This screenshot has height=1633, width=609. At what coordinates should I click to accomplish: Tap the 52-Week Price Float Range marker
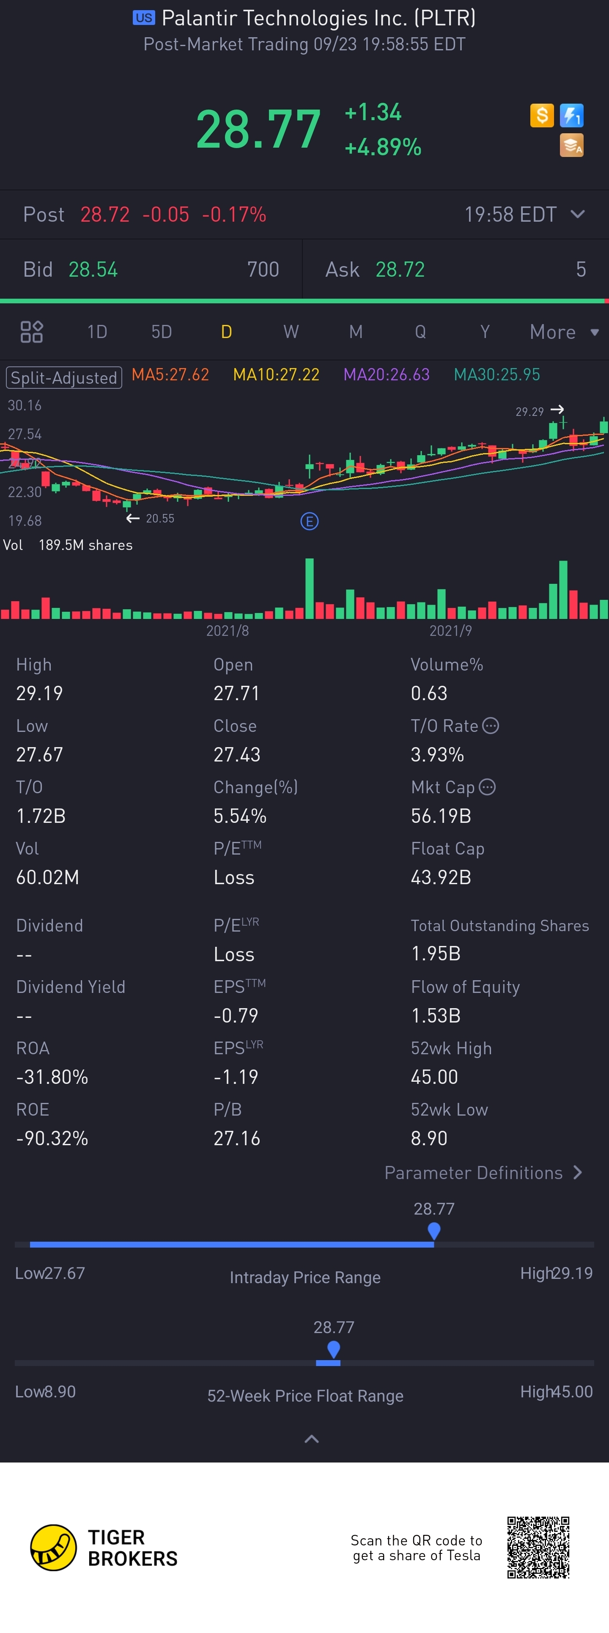tap(334, 1350)
